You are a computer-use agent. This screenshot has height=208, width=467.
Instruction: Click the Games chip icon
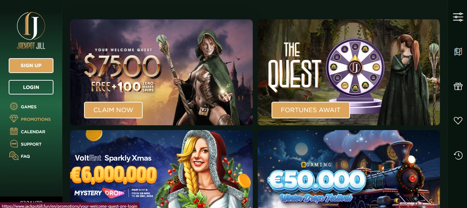14,107
